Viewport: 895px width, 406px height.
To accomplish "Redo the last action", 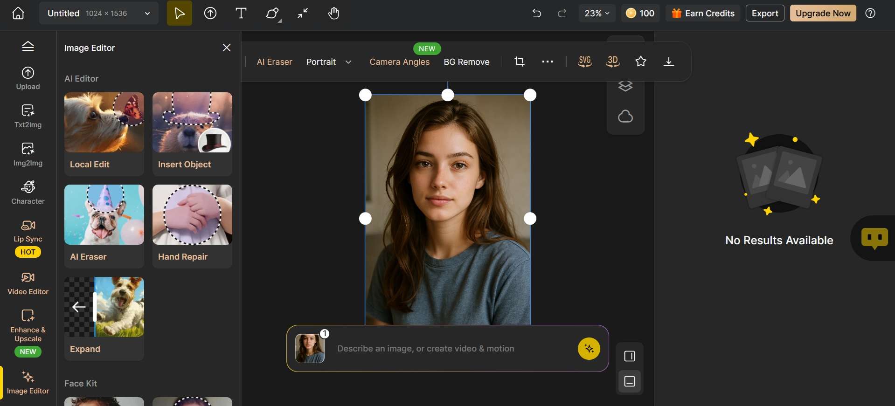I will (562, 13).
